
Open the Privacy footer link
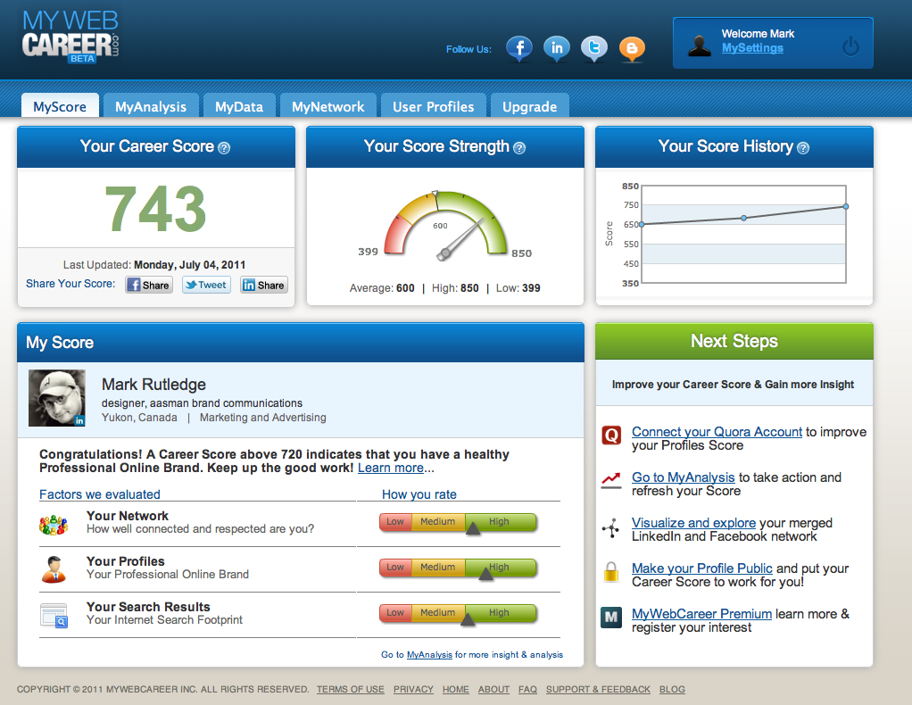413,689
